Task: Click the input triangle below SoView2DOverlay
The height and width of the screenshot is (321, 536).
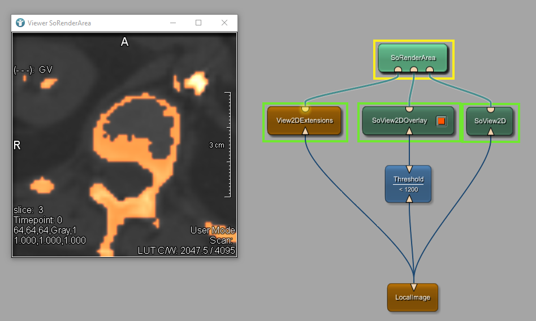Action: (409, 132)
